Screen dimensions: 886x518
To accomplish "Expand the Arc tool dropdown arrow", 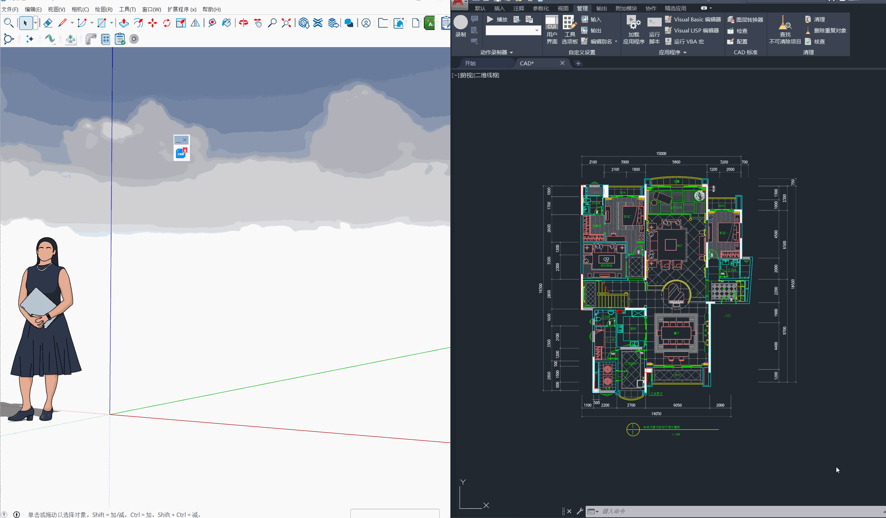I will [x=92, y=23].
